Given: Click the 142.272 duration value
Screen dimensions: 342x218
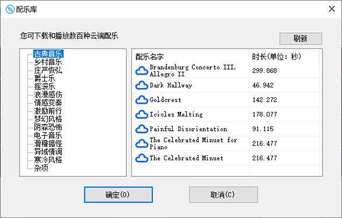Looking at the screenshot, I should coord(264,100).
